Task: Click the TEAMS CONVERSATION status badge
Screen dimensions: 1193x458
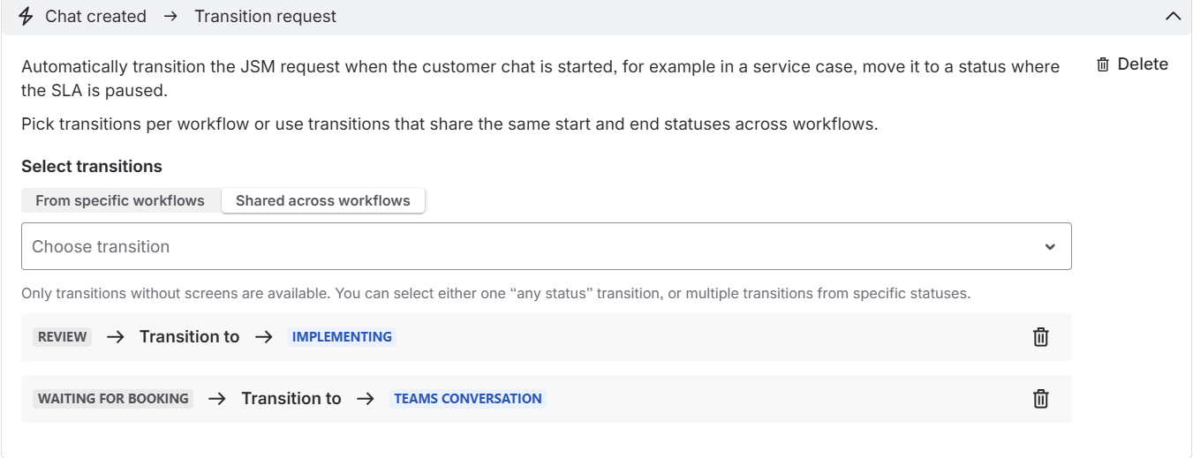Action: pos(468,399)
